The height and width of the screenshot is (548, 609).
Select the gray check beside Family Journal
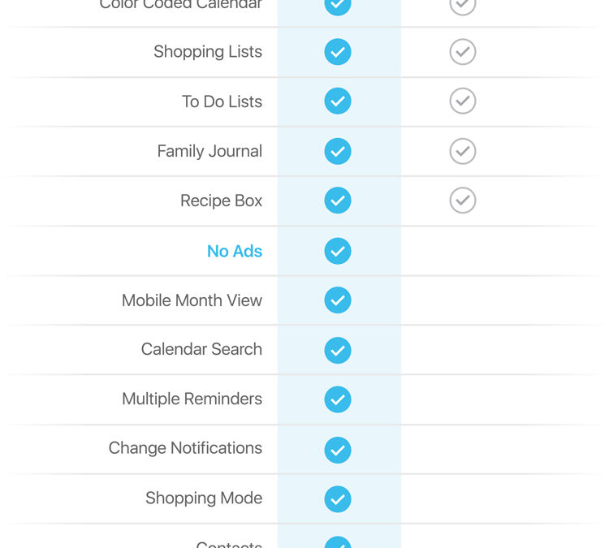(463, 151)
